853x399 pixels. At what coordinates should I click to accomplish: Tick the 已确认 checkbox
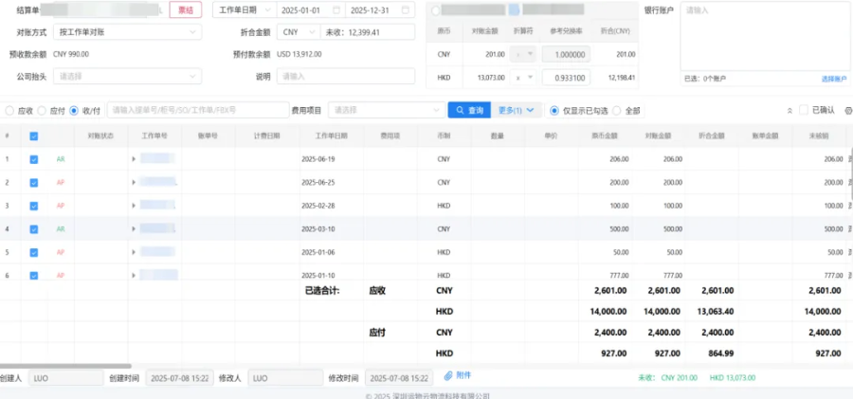804,110
